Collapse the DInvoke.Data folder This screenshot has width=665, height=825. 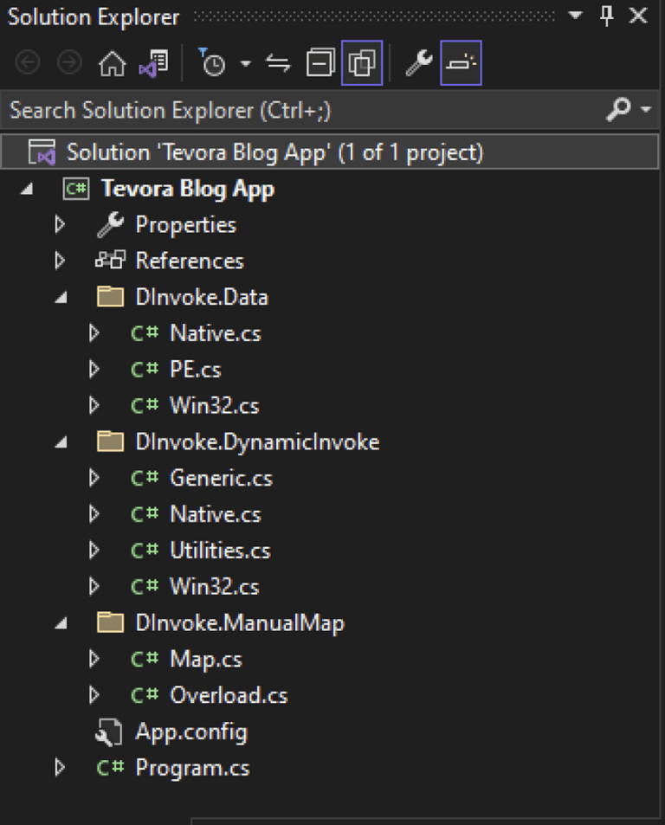[59, 296]
